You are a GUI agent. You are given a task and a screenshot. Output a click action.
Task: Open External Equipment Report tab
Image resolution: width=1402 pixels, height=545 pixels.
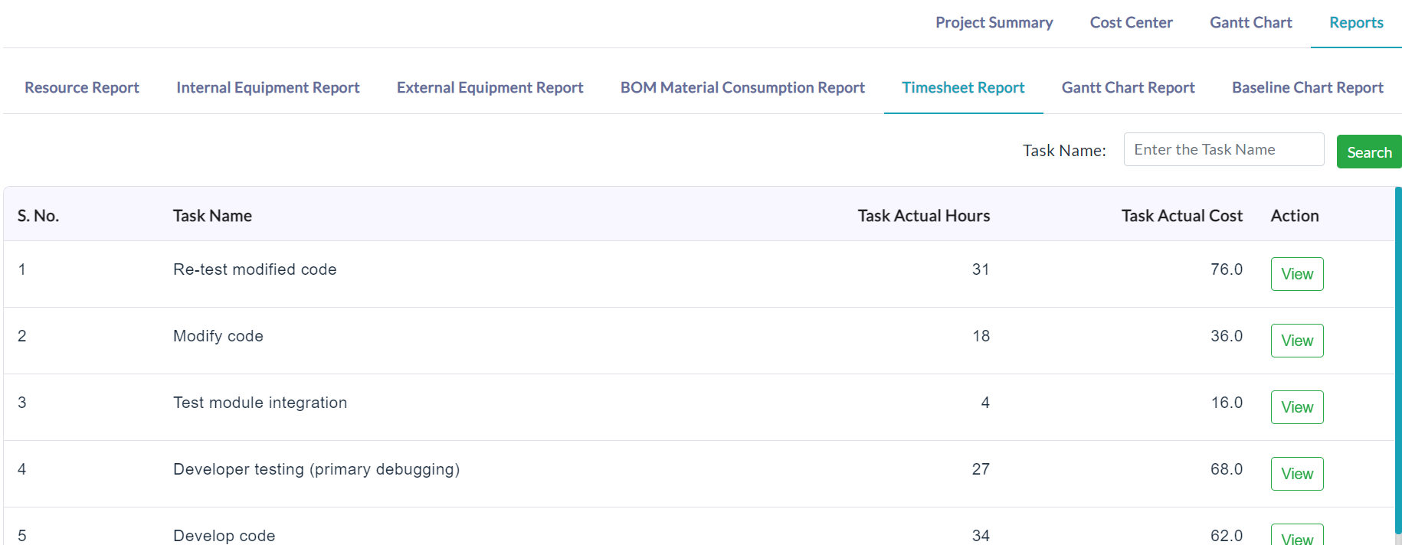[x=490, y=88]
